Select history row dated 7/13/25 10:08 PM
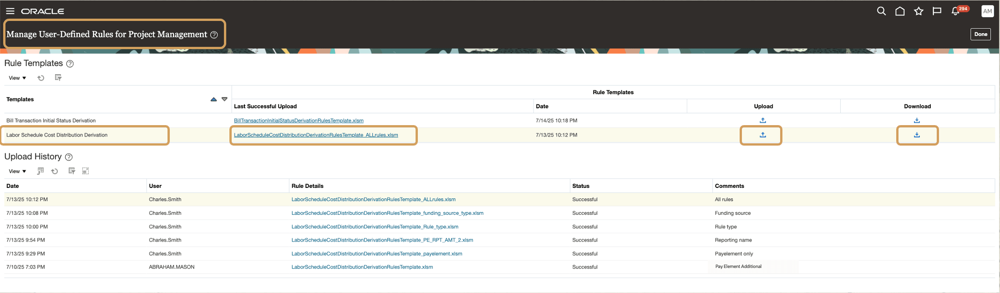Image resolution: width=1000 pixels, height=293 pixels. (x=499, y=213)
